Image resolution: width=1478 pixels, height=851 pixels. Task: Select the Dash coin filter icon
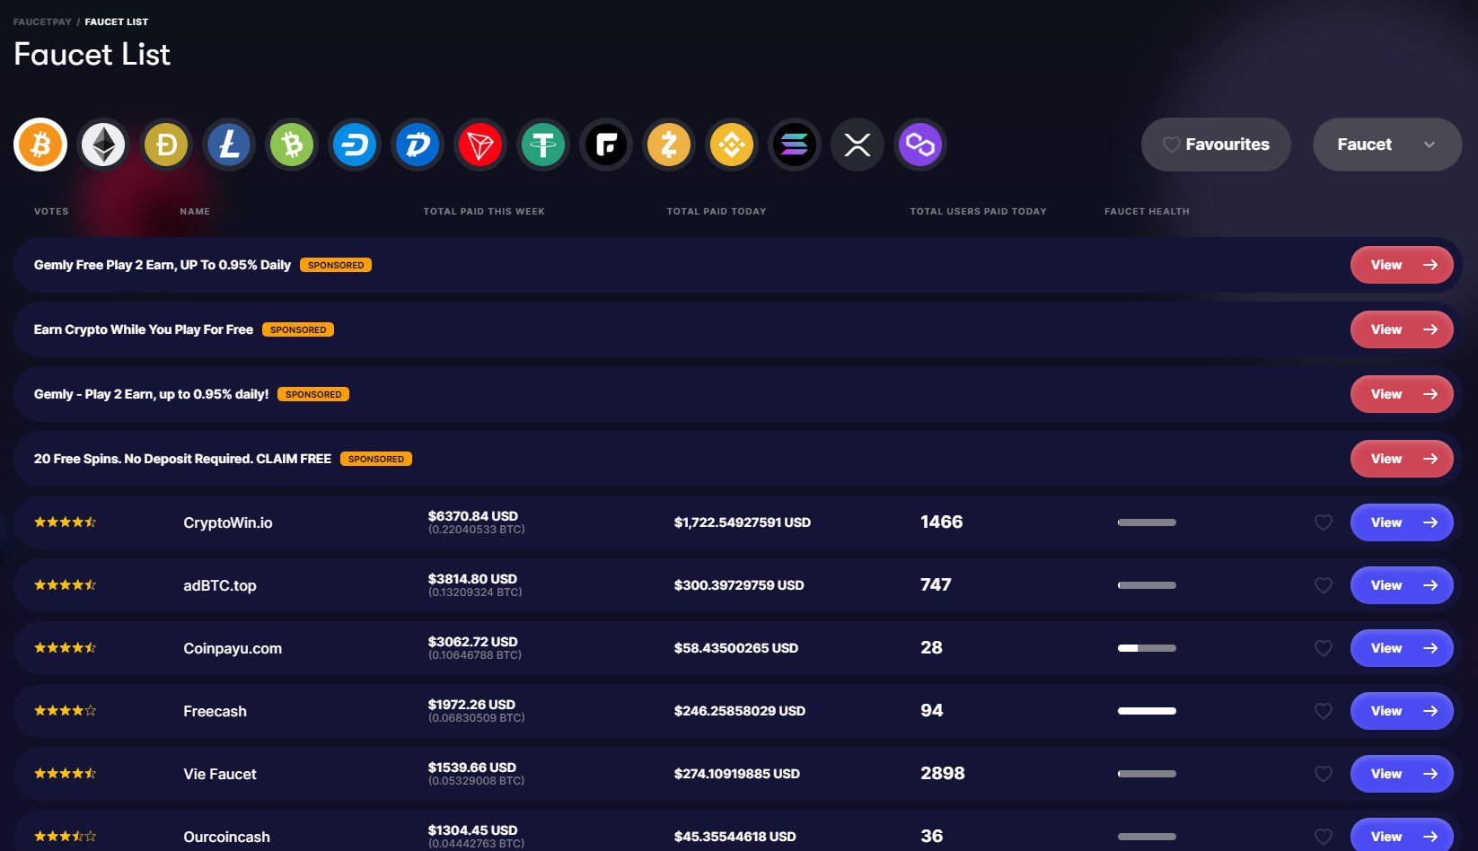tap(355, 145)
